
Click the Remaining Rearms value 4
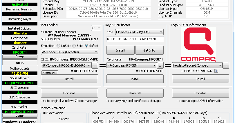(20, 14)
